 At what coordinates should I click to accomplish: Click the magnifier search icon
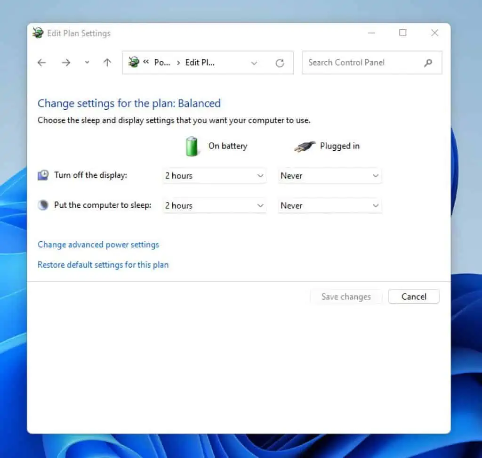428,63
